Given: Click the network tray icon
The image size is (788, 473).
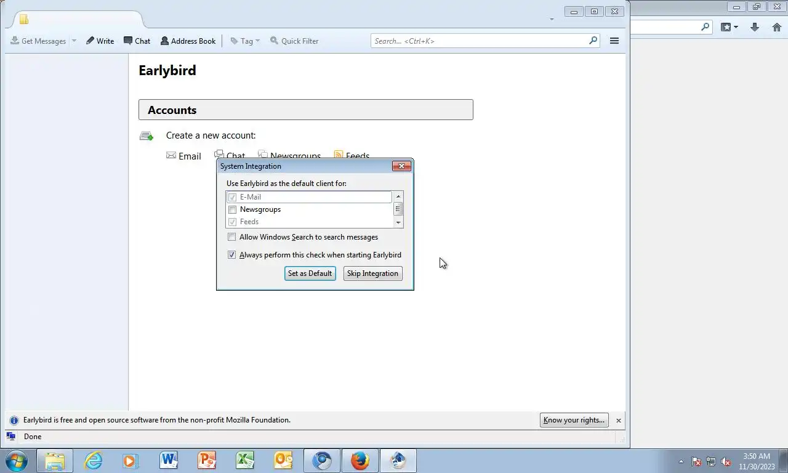Looking at the screenshot, I should [711, 461].
